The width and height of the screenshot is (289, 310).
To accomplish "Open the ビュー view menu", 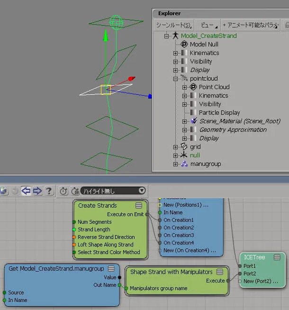I will pos(208,25).
